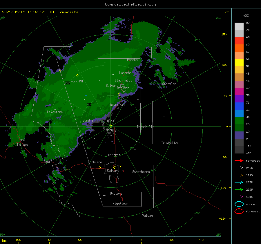Click the magenta swatch in dBZ legend
261x244 pixels.
point(239,91)
